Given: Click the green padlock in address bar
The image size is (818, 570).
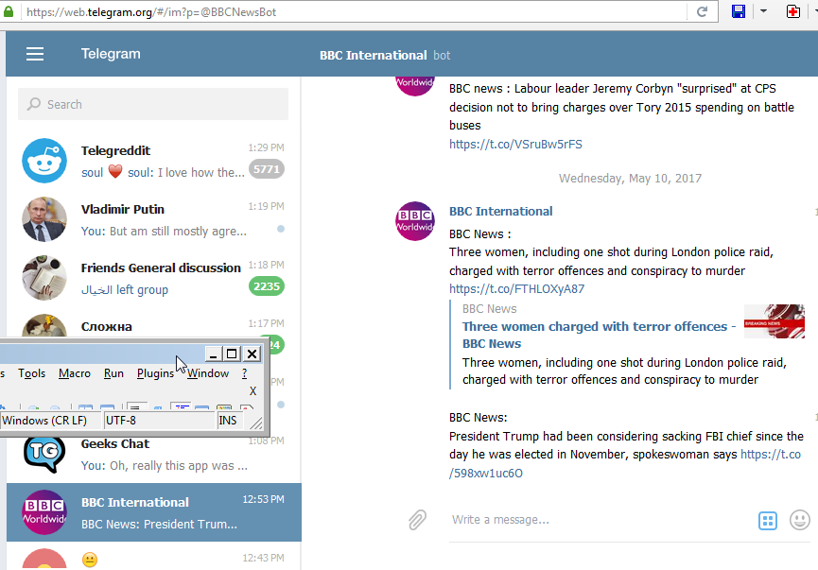Looking at the screenshot, I should [x=9, y=11].
